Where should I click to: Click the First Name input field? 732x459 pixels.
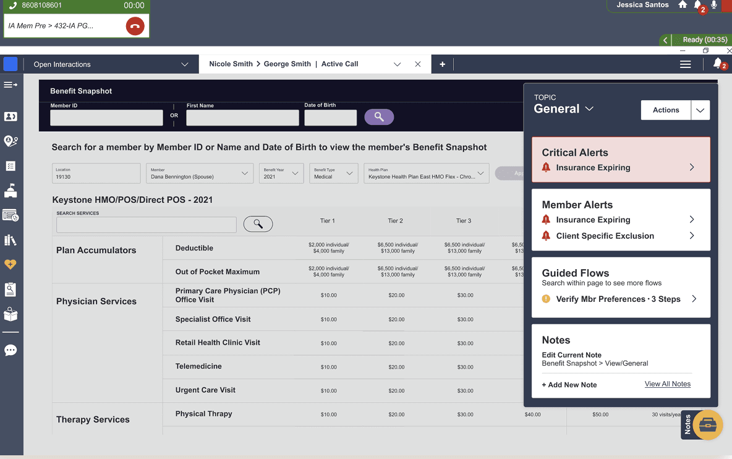pos(242,118)
